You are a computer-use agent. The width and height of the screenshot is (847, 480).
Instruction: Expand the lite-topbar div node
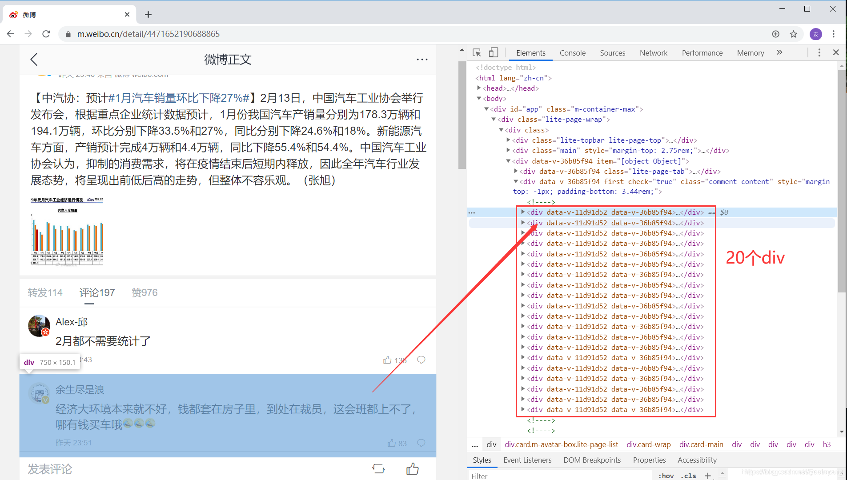coord(508,140)
